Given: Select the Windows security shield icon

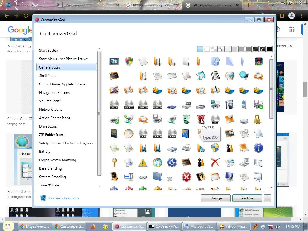Looking at the screenshot, I should pyautogui.click(x=129, y=61).
